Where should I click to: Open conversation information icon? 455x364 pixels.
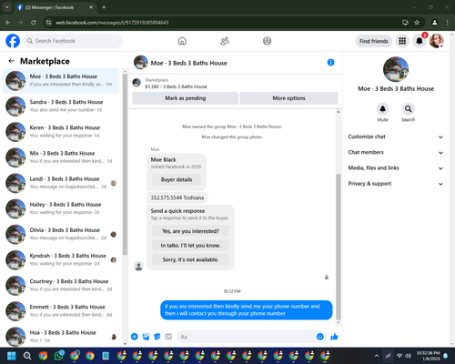[330, 62]
